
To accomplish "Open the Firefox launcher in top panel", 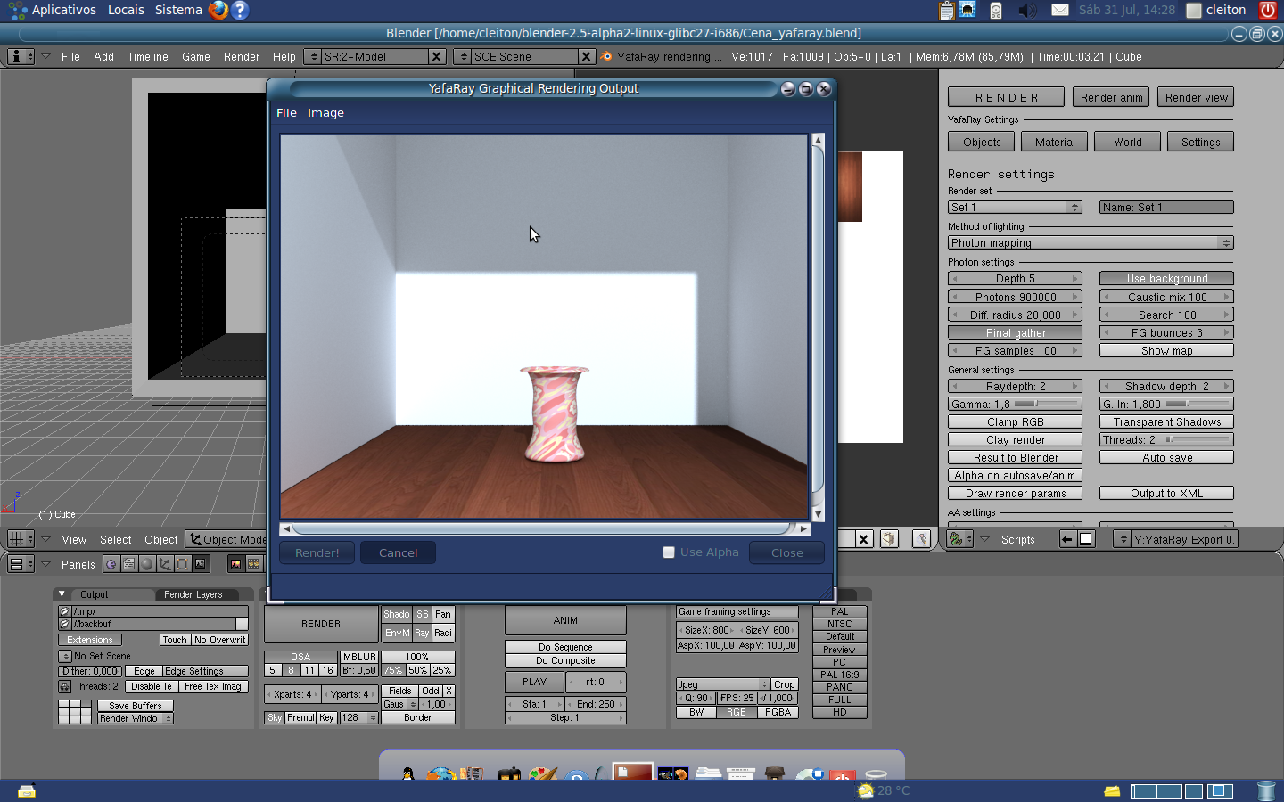I will [x=218, y=10].
